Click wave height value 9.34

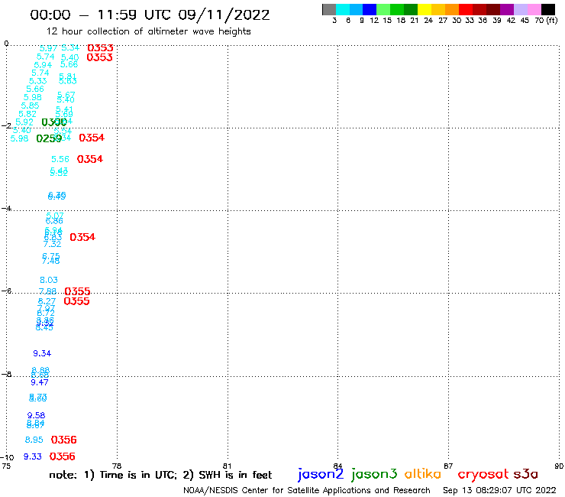[42, 353]
